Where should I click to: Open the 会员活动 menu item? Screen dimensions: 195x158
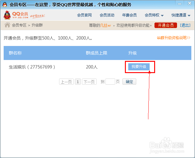107,15
